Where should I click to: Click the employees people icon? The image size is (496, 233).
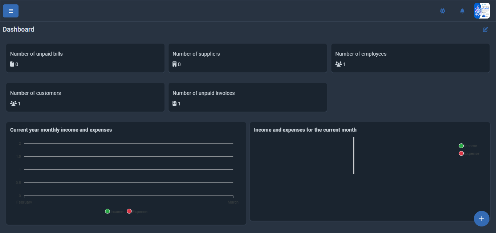point(338,64)
